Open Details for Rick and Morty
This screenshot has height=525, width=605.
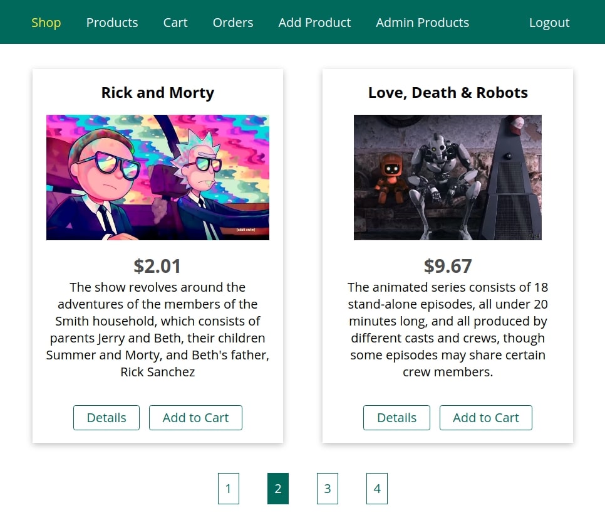pos(106,418)
